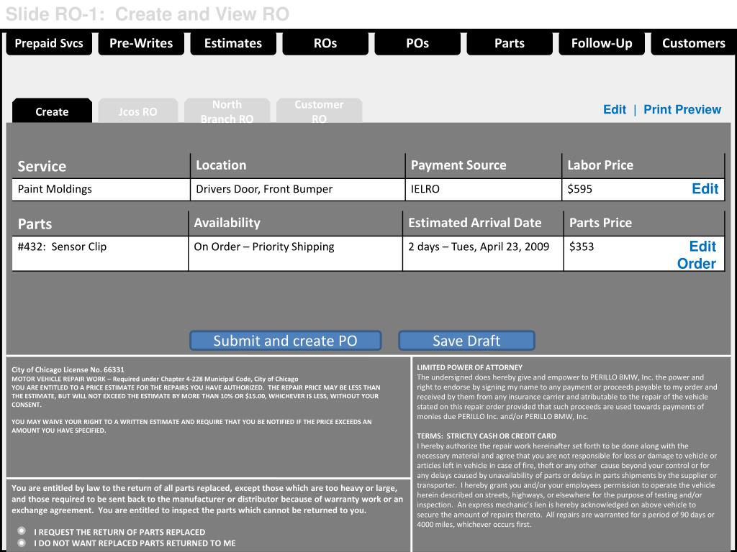737x552 pixels.
Task: Click On Order – Priority Shipping cell
Action: (295, 254)
